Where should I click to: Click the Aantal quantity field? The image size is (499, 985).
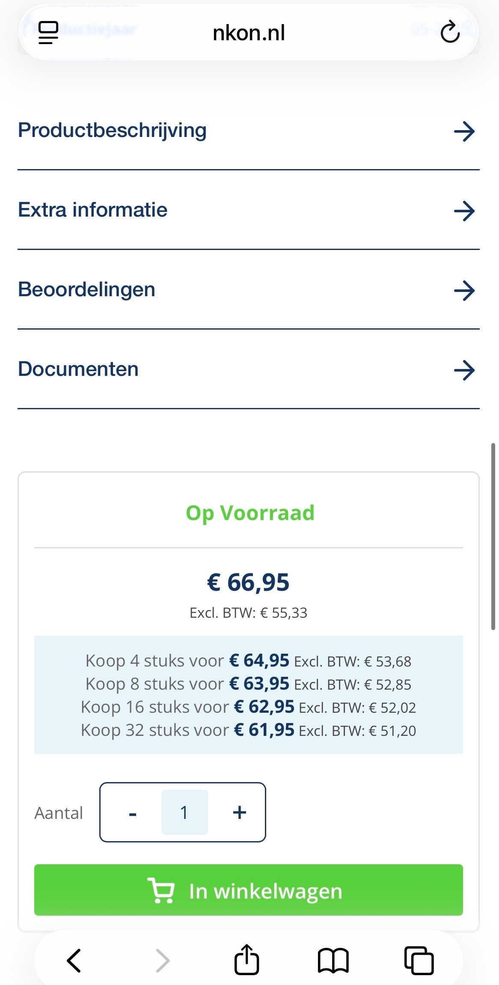[x=184, y=812]
